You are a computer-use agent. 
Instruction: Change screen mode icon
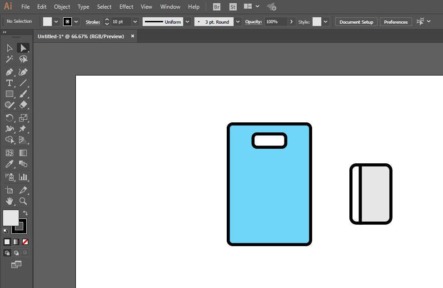(16, 264)
